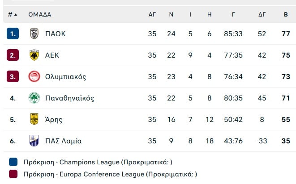296x184 pixels.
Task: Sort table by the # column arrow
Action: (x=16, y=14)
